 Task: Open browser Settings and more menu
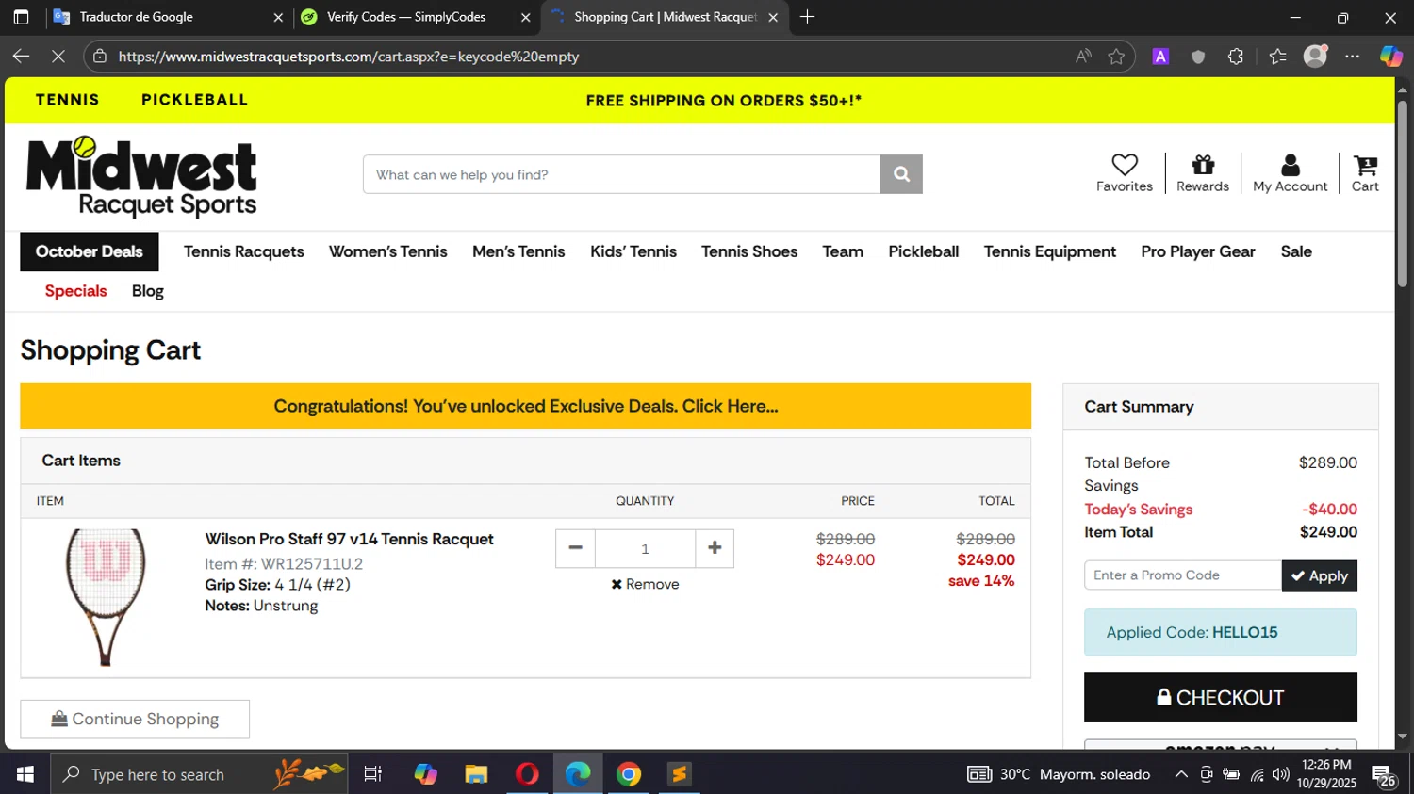[1353, 57]
